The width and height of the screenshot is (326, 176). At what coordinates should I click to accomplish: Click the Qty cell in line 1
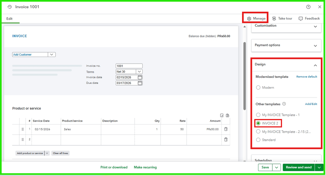point(147,129)
